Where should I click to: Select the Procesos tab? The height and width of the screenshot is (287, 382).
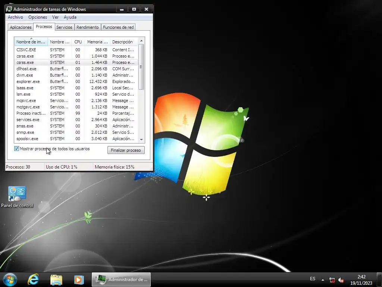click(44, 27)
